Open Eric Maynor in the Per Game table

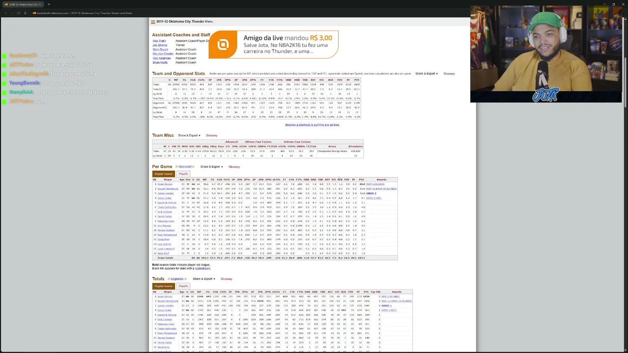click(164, 226)
